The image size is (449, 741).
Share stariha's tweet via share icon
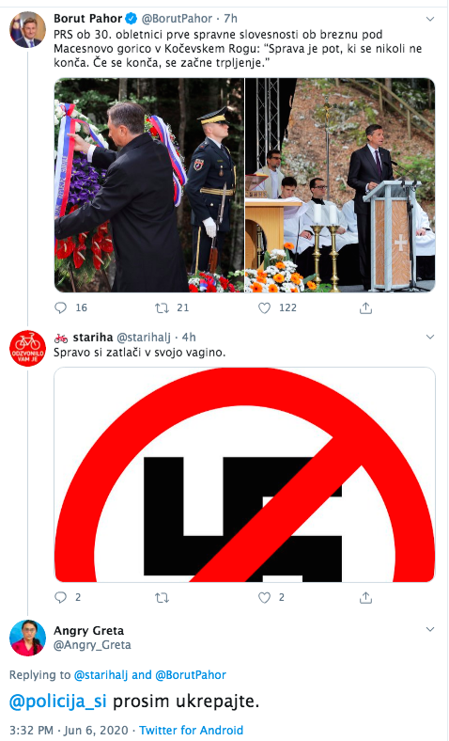(x=366, y=598)
